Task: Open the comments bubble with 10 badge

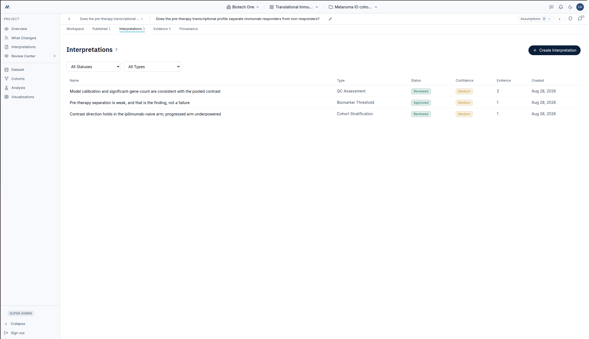Action: pos(580,18)
